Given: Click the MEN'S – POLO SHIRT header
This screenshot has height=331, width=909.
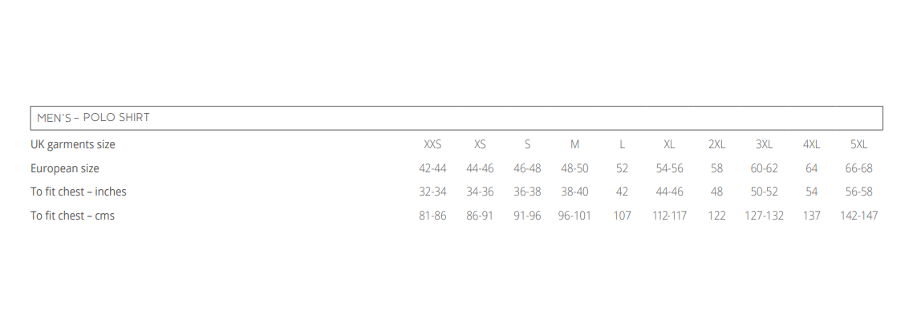Looking at the screenshot, I should (93, 118).
